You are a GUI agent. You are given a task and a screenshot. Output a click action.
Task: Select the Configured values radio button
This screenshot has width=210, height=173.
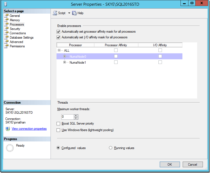pos(58,148)
